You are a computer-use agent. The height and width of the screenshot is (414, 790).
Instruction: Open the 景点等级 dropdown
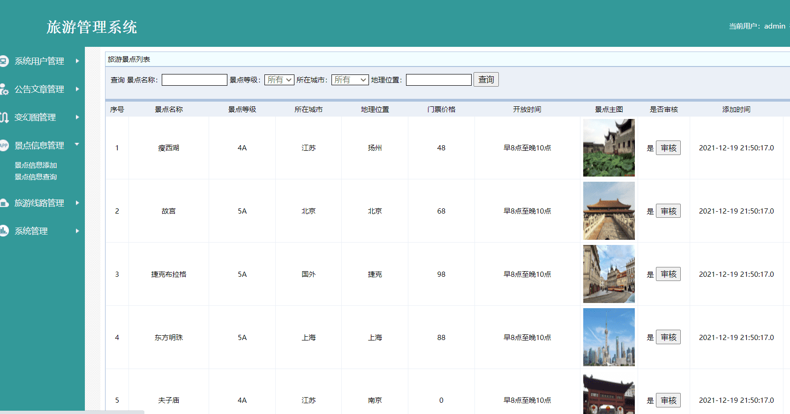(x=279, y=80)
